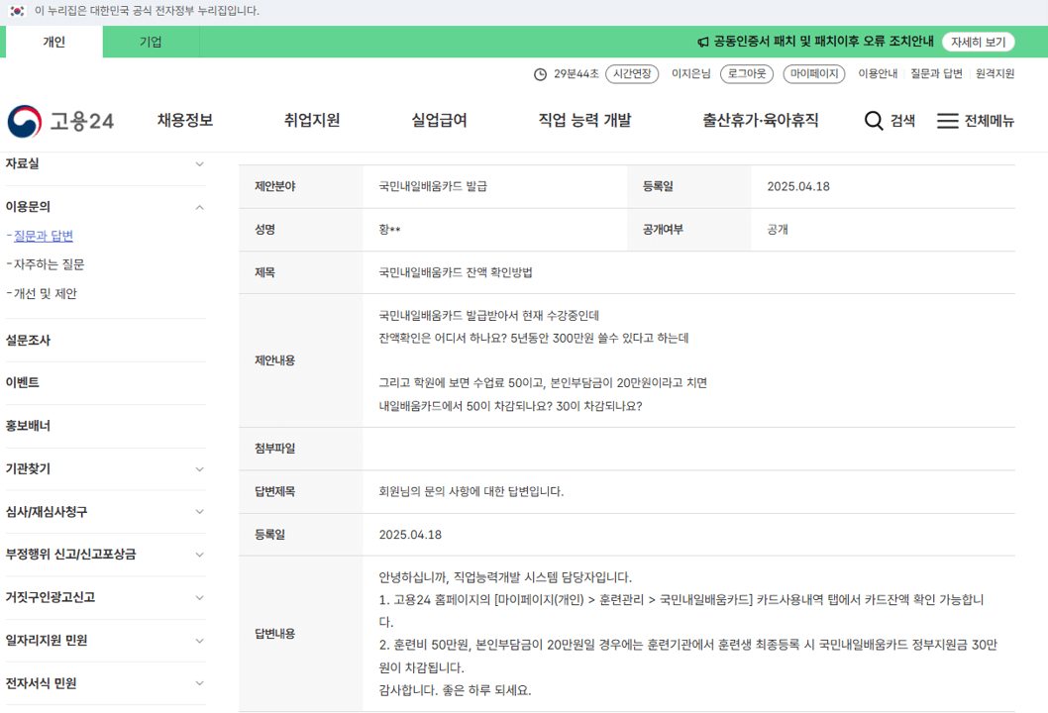Screen dimensions: 1048x713
Task: Click the 공개 visibility value
Action: coord(778,229)
